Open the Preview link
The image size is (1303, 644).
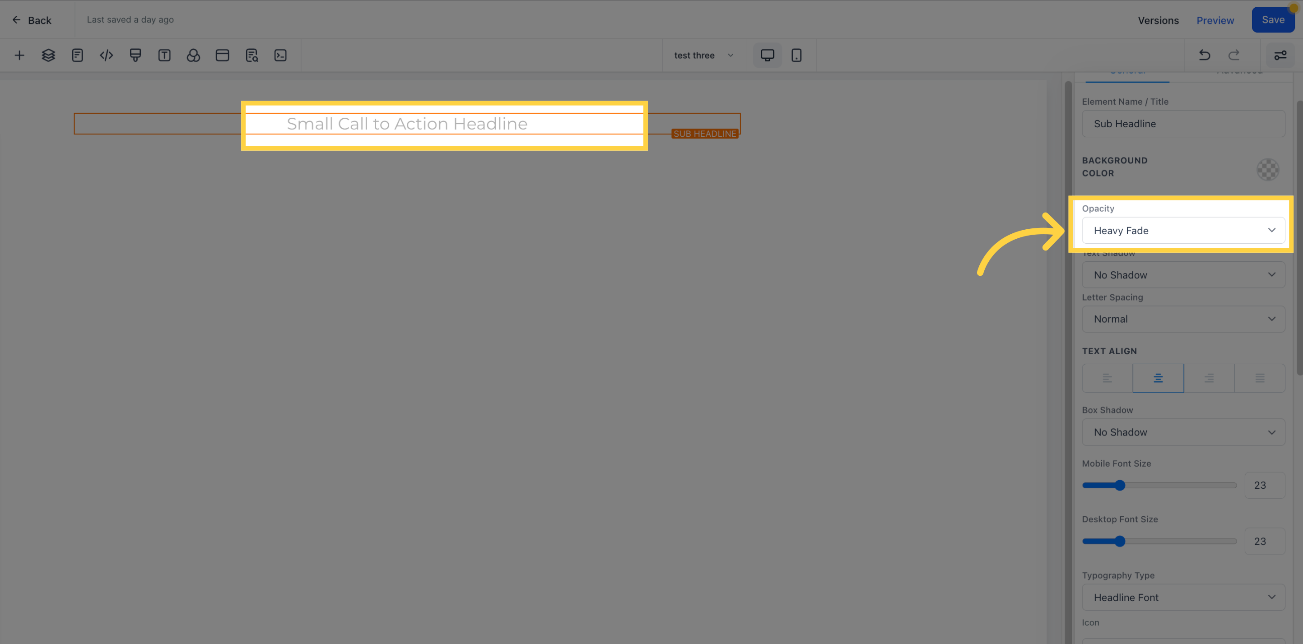1215,20
